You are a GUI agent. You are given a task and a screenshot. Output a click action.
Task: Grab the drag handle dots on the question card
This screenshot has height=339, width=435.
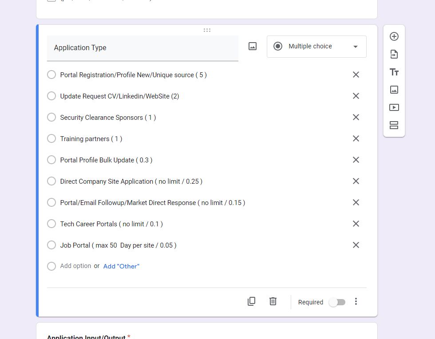coord(207,30)
